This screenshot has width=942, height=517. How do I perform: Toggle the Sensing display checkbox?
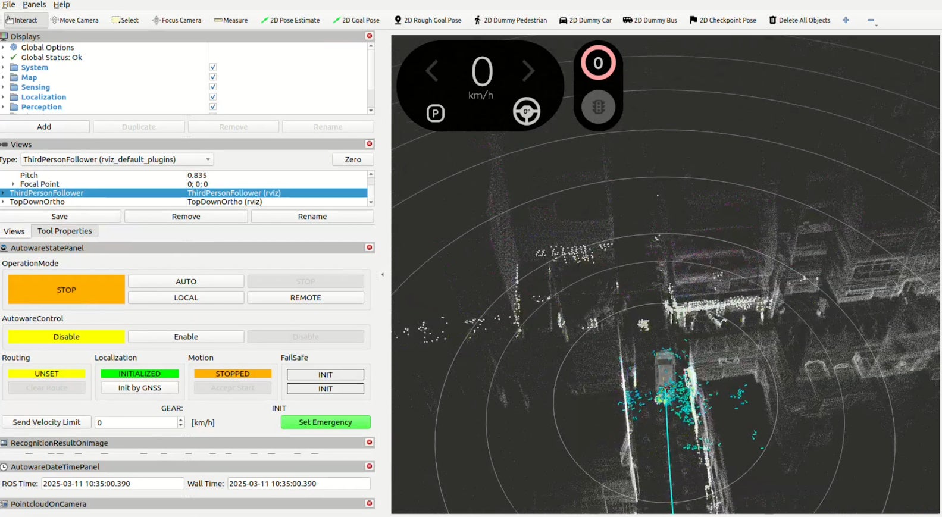[x=212, y=87]
